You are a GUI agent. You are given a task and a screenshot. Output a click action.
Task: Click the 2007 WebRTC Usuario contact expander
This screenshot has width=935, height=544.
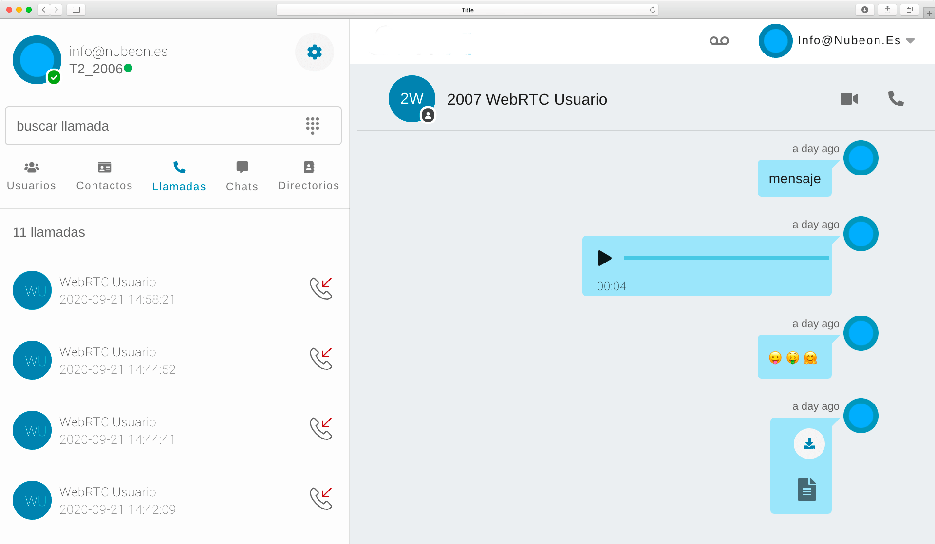click(527, 99)
